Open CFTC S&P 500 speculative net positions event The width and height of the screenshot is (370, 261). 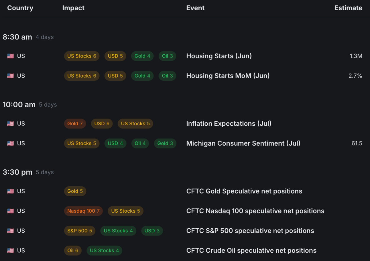pyautogui.click(x=250, y=231)
